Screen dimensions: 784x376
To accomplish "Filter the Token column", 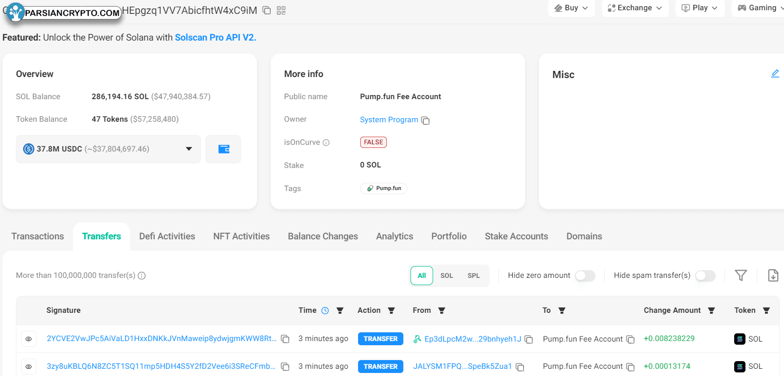I will click(767, 310).
